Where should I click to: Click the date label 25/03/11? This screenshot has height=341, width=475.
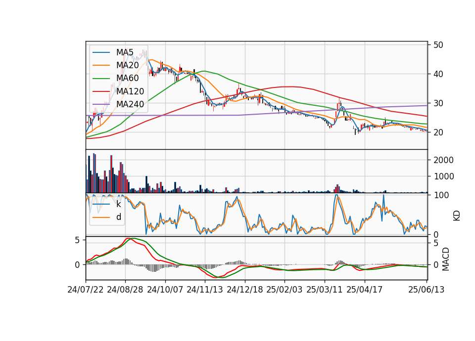(x=325, y=290)
